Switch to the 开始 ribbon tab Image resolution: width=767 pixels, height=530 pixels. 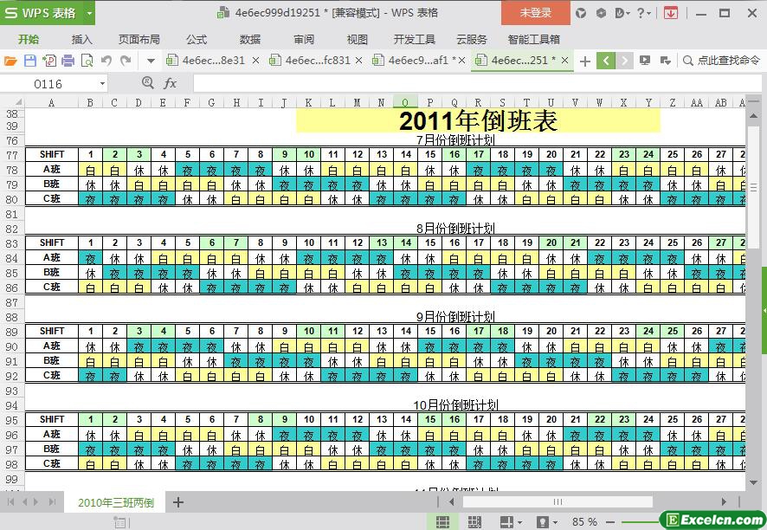[x=29, y=40]
